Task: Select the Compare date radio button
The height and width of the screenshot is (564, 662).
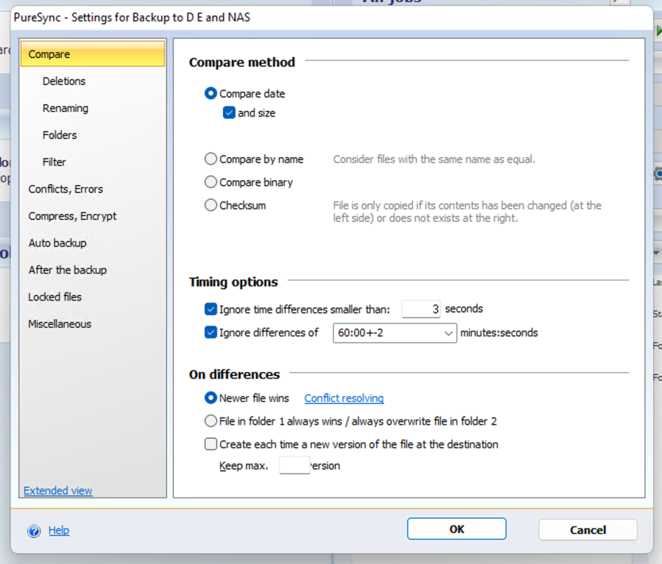Action: [x=210, y=94]
